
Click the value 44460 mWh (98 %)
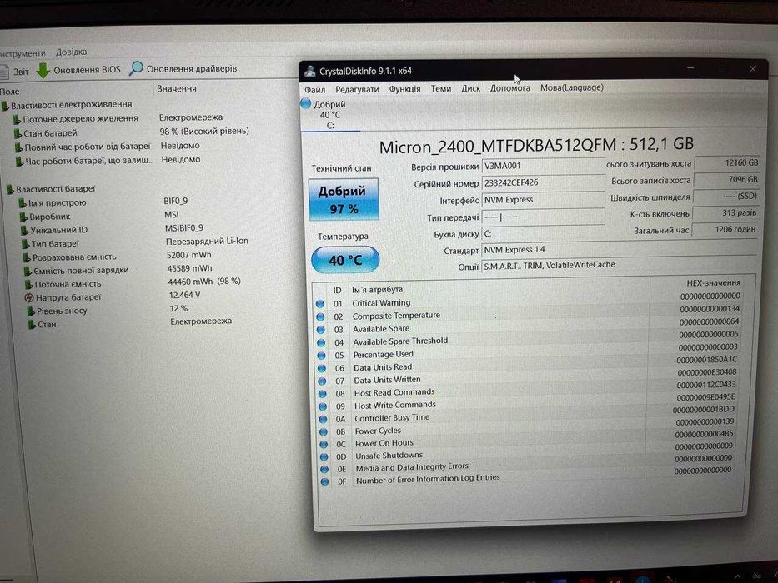(x=204, y=282)
